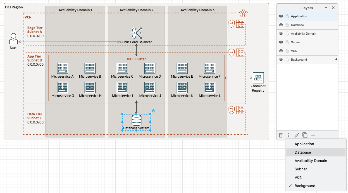The image size is (348, 193).
Task: Select Subnet in the popup menu
Action: pyautogui.click(x=301, y=169)
